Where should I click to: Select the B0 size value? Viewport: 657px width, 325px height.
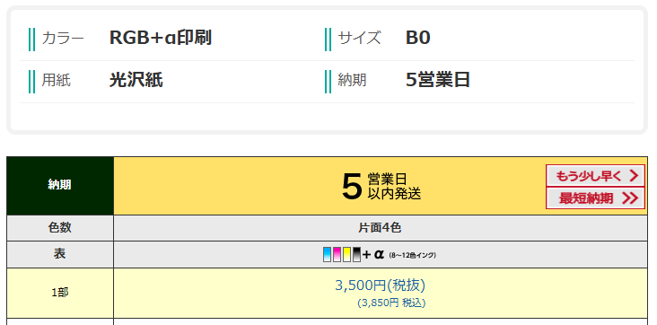click(x=417, y=38)
